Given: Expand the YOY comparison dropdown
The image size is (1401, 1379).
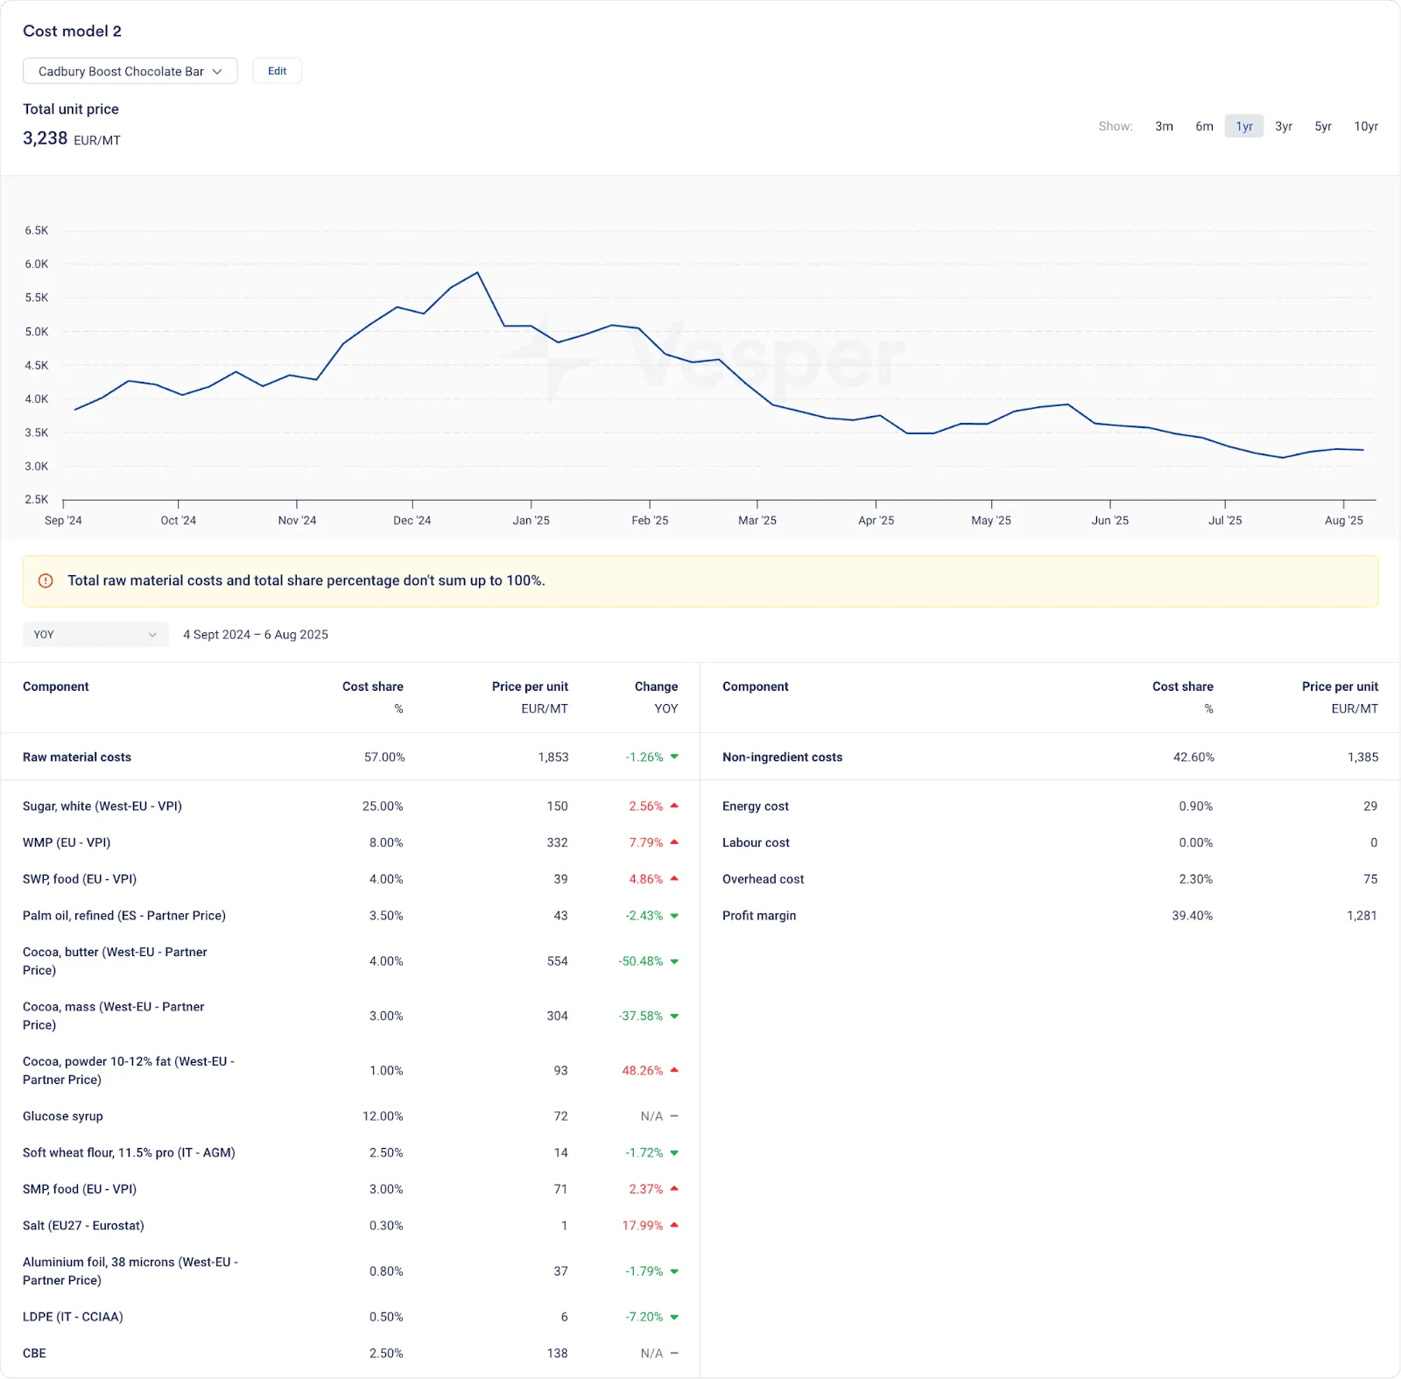Looking at the screenshot, I should point(95,635).
